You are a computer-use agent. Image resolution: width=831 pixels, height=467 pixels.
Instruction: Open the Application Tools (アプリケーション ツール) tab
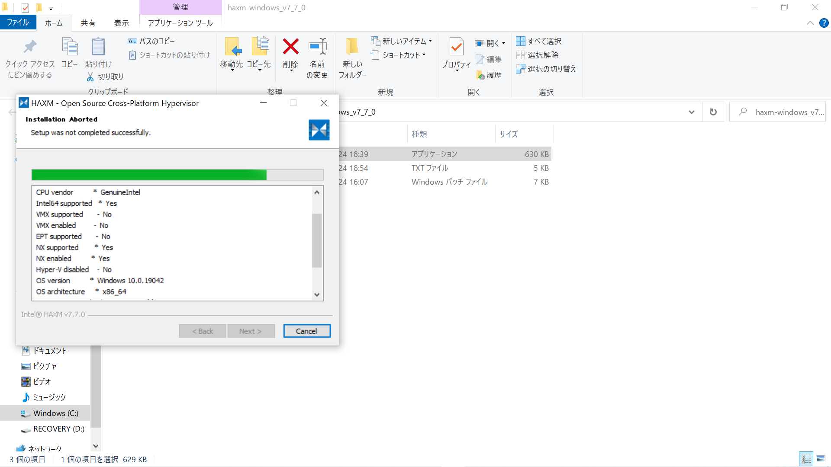point(180,23)
